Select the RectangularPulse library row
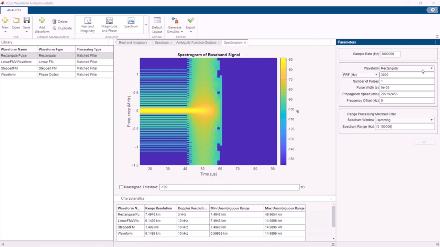 57,56
